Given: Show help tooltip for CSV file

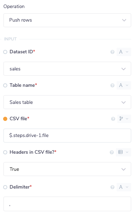Looking at the screenshot, I should coord(113,119).
